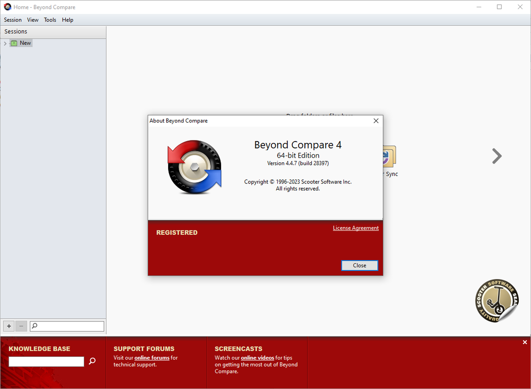Open the Folder Sync session icon

tap(389, 157)
